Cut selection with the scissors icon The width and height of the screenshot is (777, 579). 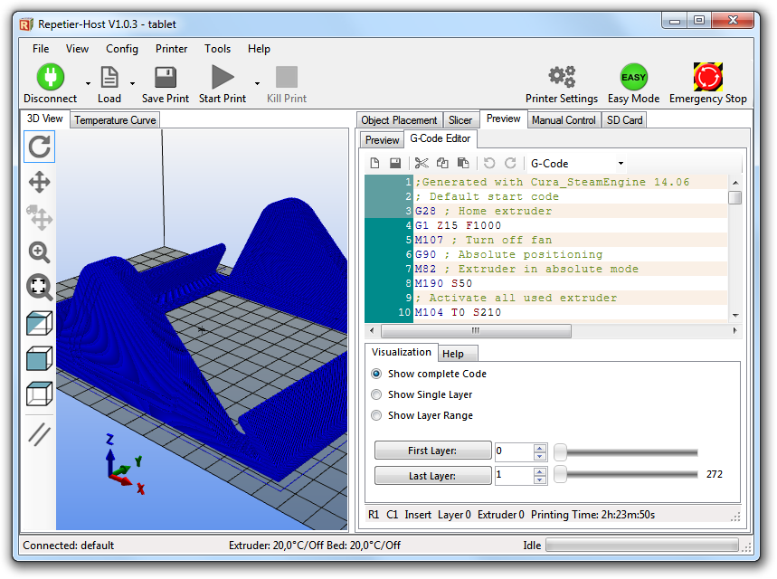pos(421,164)
